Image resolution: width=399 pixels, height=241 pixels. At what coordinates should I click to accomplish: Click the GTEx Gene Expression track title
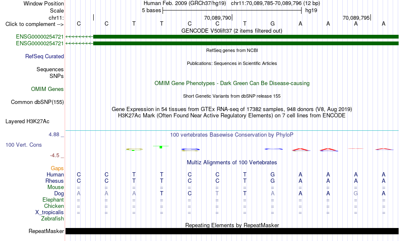pyautogui.click(x=232, y=109)
